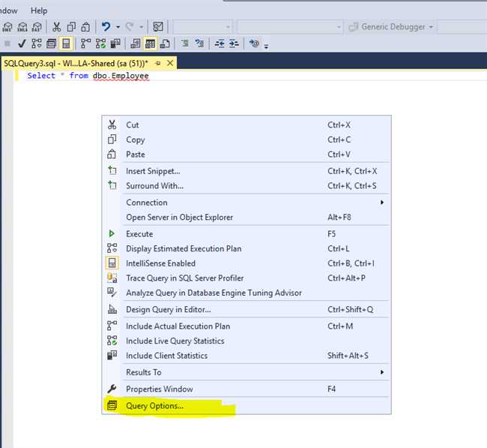Click the Design Query in Editor icon

[x=112, y=309]
